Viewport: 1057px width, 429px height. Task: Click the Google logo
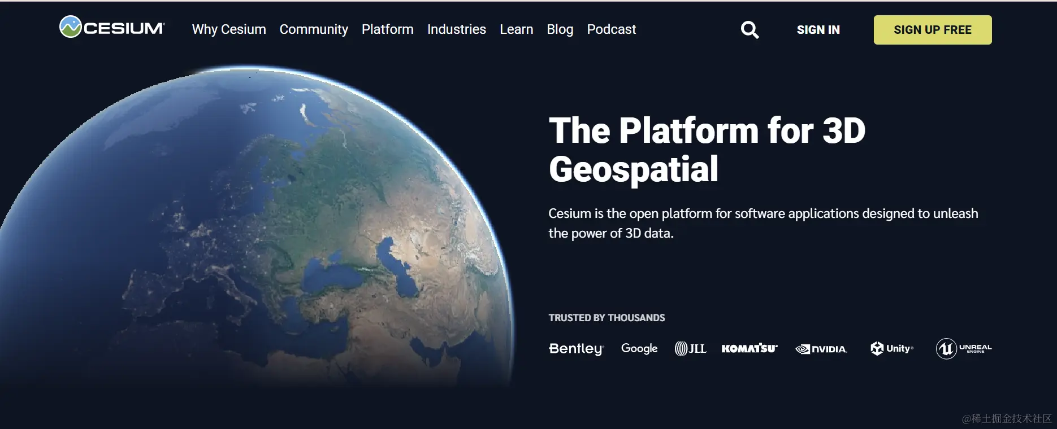[639, 348]
